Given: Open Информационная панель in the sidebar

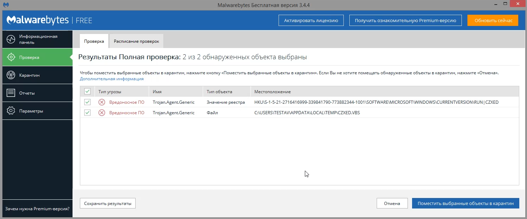Looking at the screenshot, I should [37, 39].
